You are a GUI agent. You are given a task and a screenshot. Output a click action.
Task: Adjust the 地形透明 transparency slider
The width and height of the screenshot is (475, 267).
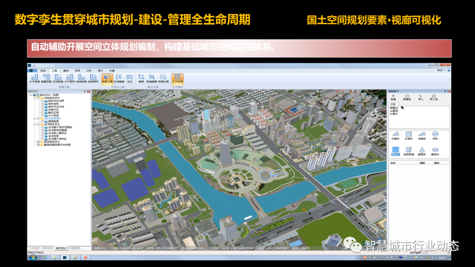pyautogui.click(x=426, y=253)
